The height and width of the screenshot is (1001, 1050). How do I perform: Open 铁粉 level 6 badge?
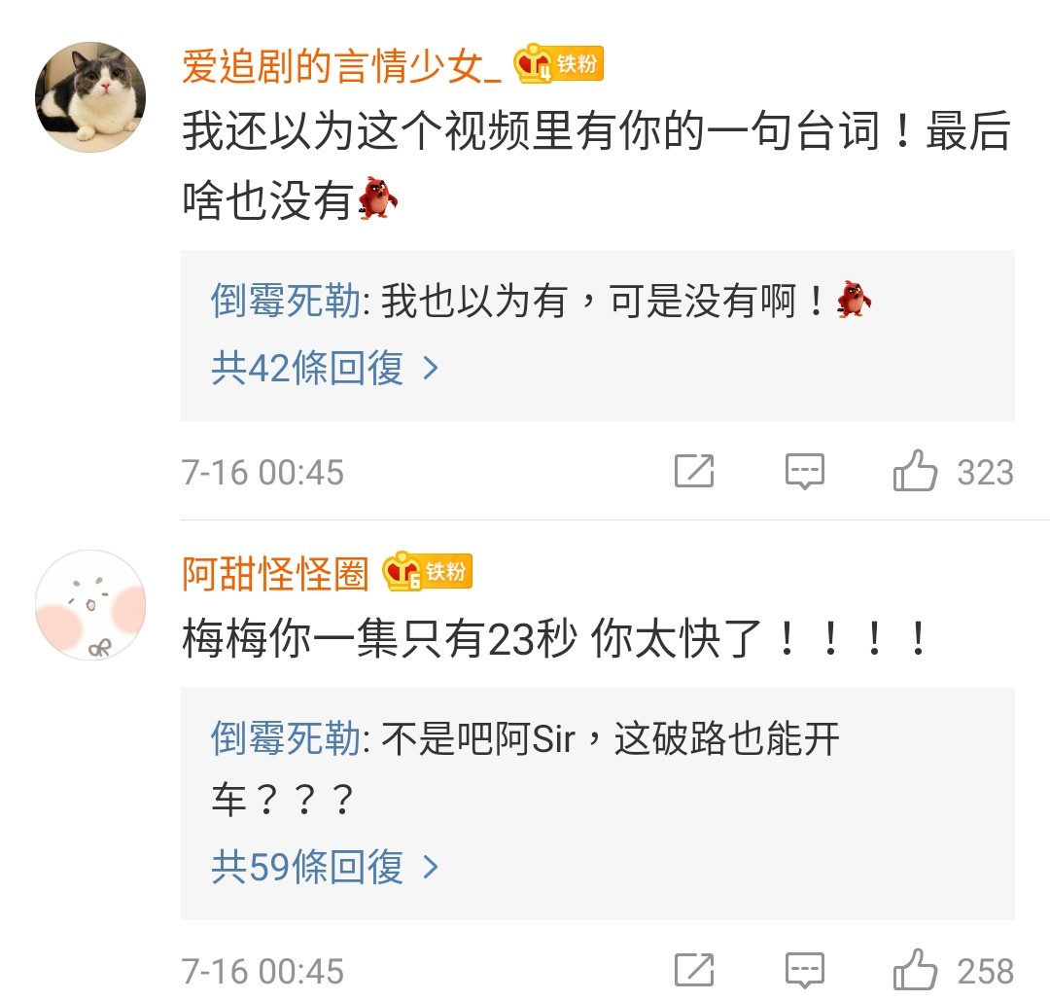point(427,572)
